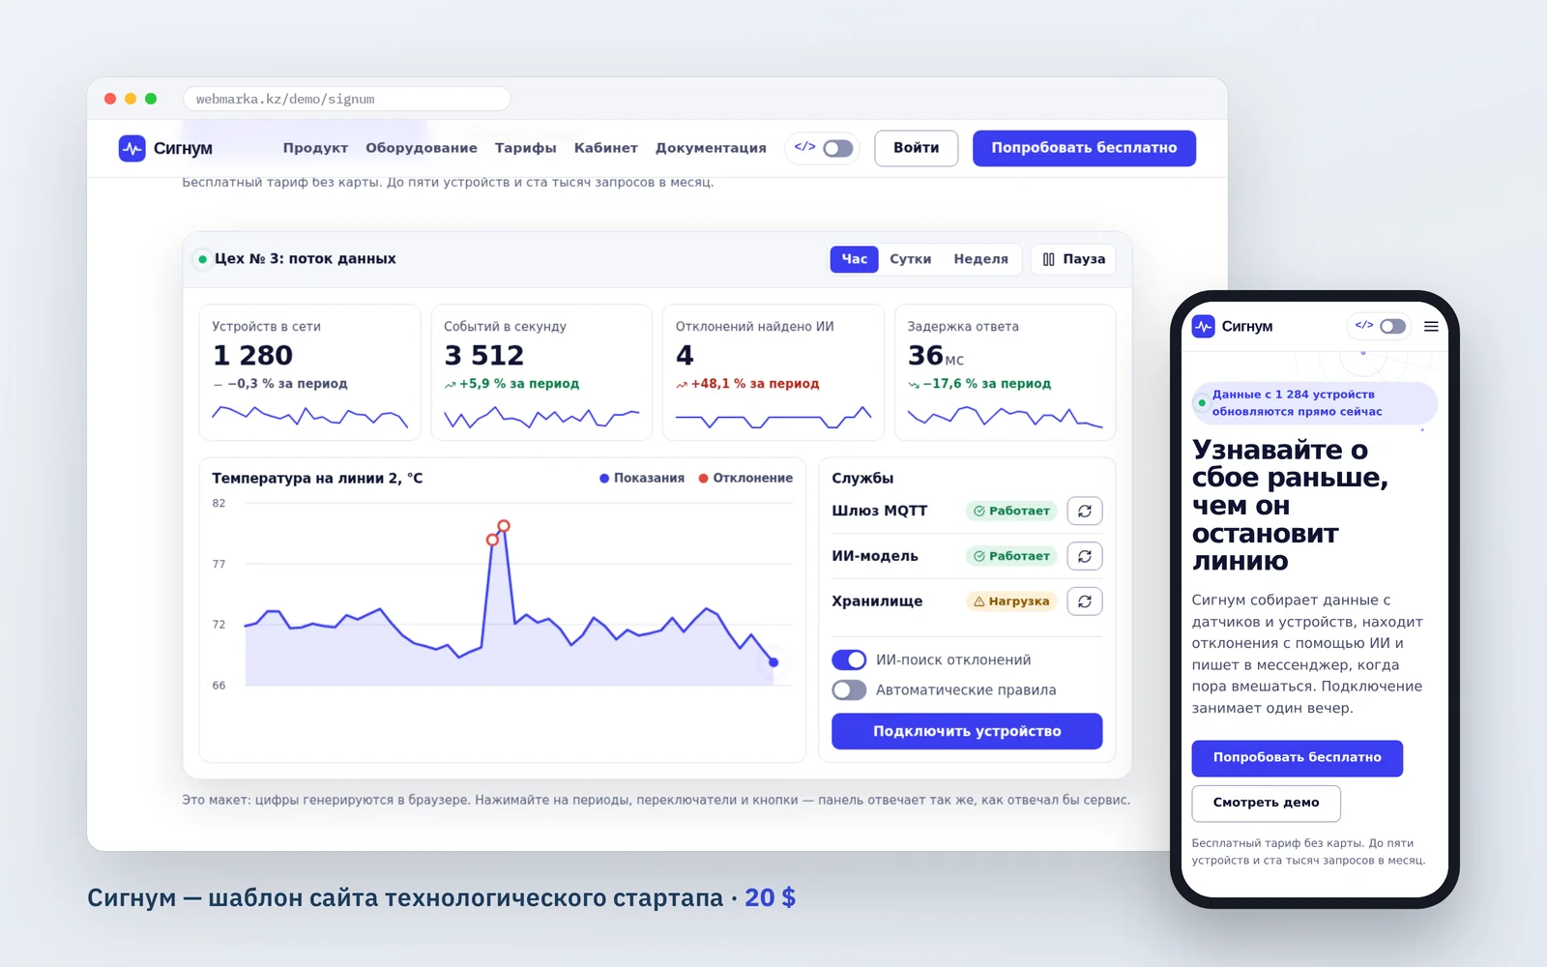Image resolution: width=1547 pixels, height=967 pixels.
Task: Click the Войти button
Action: click(916, 148)
